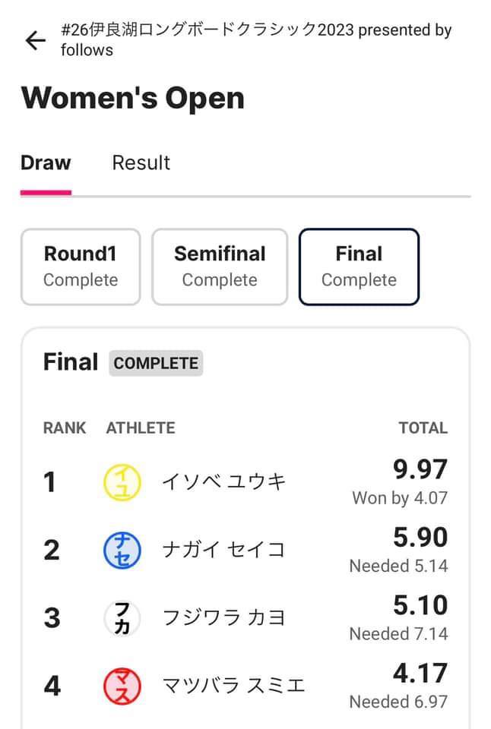This screenshot has height=729, width=491.
Task: Tap the 9.97 total score
Action: [x=420, y=469]
